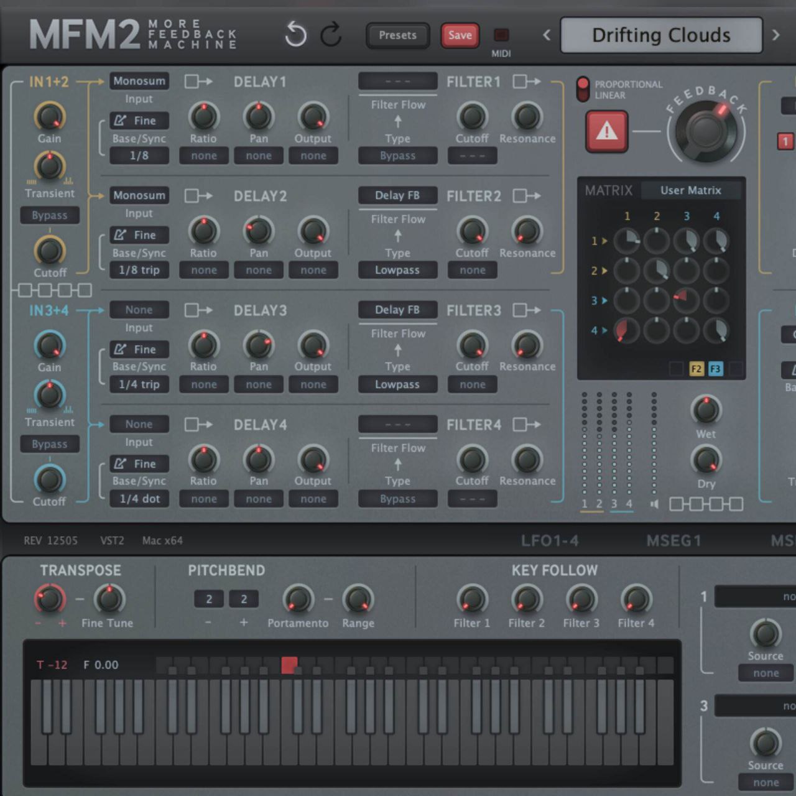Screen dimensions: 796x796
Task: Click the speaker icon beside the meters
Action: [x=654, y=504]
